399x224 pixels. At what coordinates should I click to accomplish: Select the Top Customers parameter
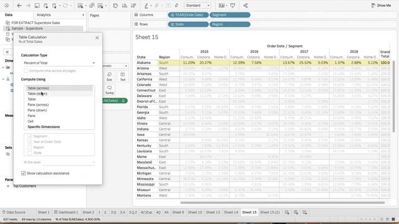tap(24, 186)
